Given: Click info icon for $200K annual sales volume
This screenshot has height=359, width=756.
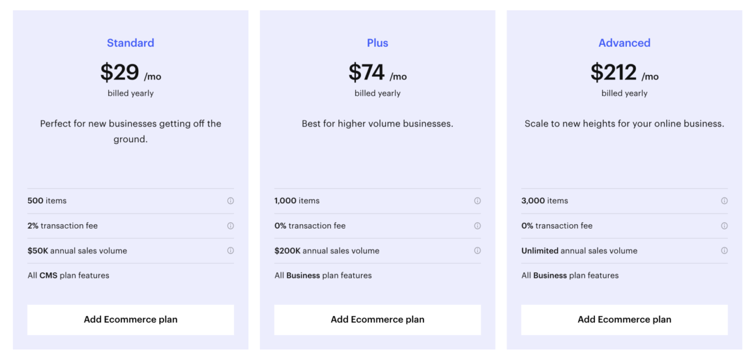Looking at the screenshot, I should 477,251.
